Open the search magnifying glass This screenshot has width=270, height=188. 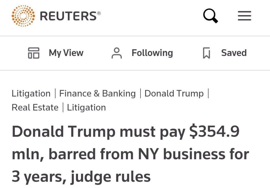(x=210, y=16)
